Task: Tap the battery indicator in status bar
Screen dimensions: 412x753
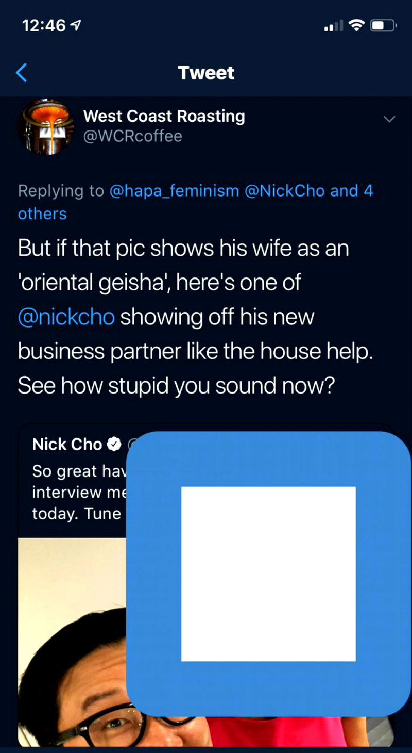Action: coord(383,25)
